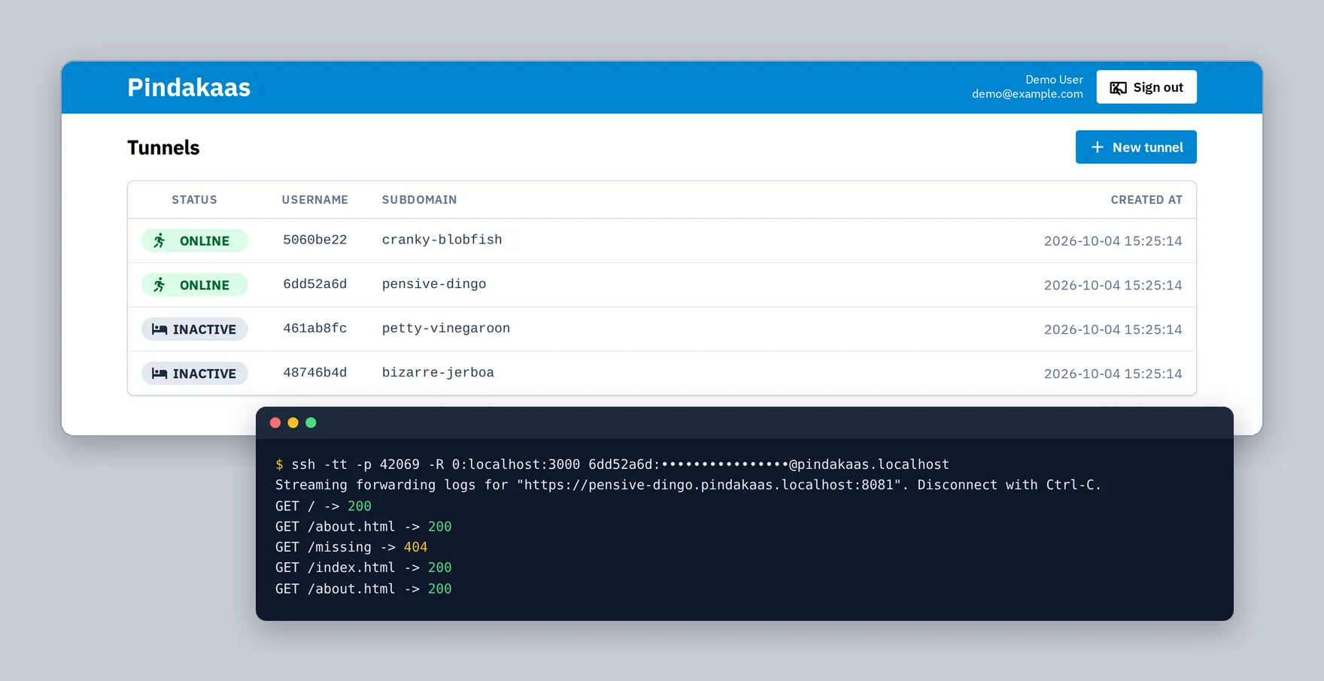1324x681 pixels.
Task: Click demo@example.com email text
Action: (x=1028, y=94)
